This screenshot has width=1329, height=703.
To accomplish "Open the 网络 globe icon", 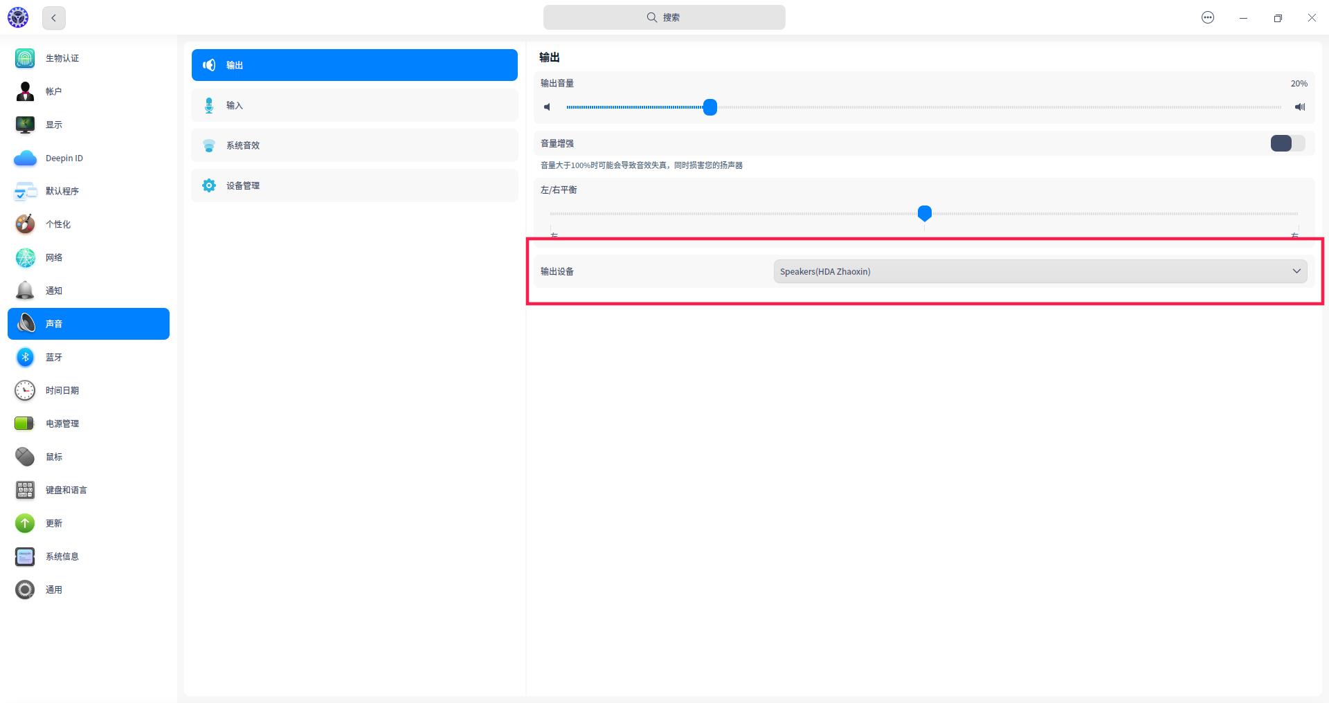I will coord(25,257).
